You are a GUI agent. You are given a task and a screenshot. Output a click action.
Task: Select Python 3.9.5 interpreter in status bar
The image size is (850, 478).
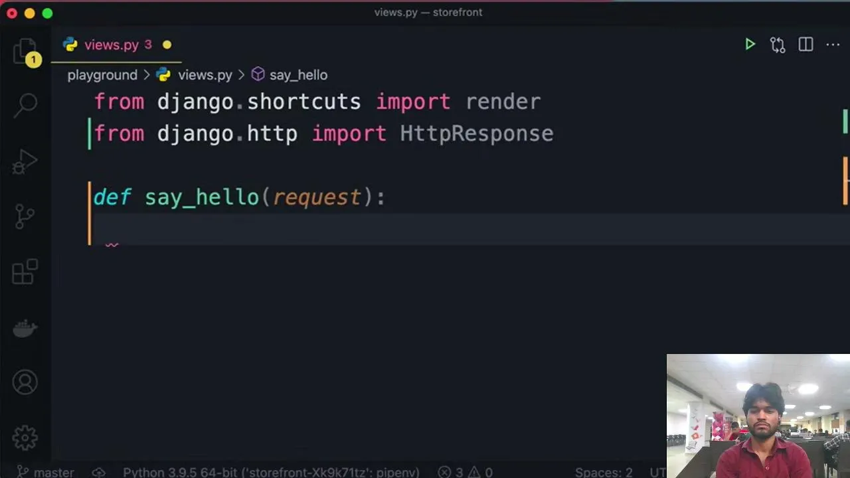[271, 472]
